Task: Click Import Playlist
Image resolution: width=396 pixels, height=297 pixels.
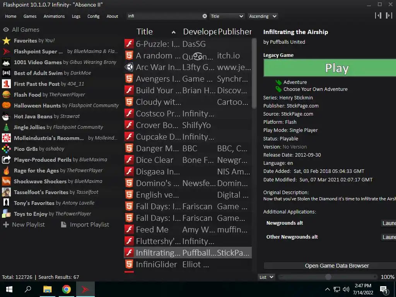Action: (85, 225)
